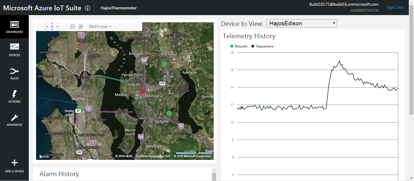Click the account email Build10171@build16.onmicrosoft.com
This screenshot has height=181, width=414.
[x=344, y=4]
